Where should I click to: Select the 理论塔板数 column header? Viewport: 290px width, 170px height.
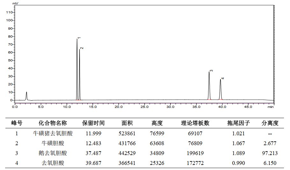195,123
